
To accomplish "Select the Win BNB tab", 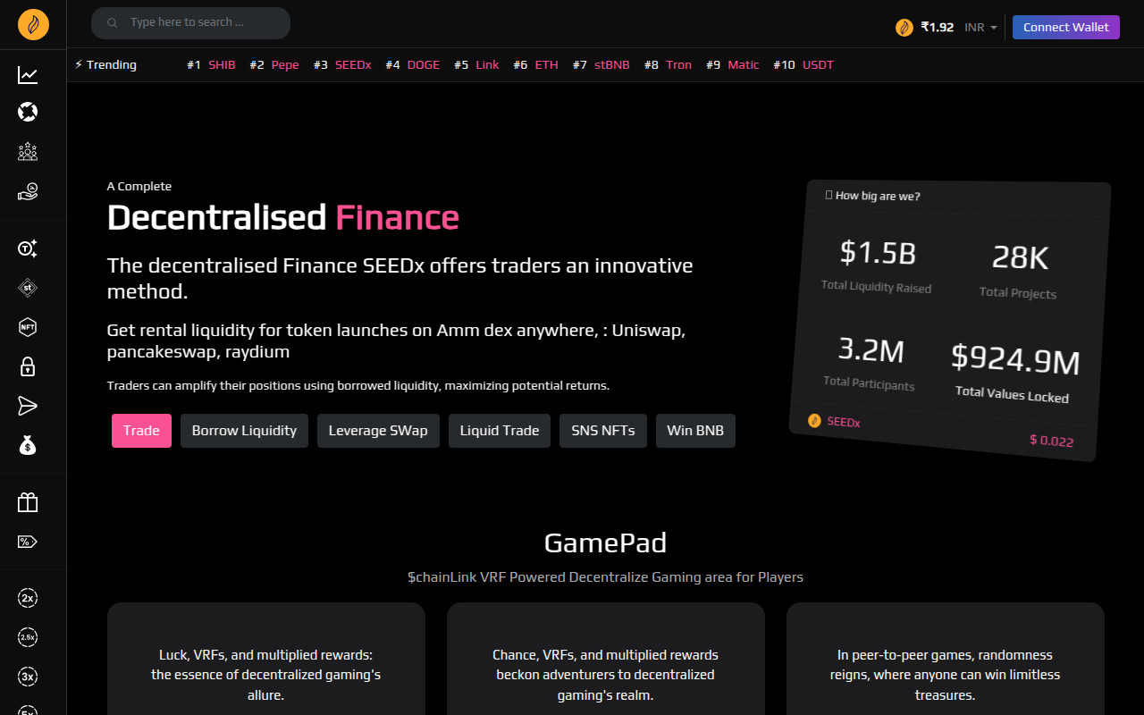I will tap(695, 431).
